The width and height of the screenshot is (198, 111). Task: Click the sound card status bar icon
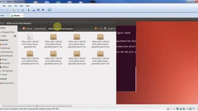184,109
